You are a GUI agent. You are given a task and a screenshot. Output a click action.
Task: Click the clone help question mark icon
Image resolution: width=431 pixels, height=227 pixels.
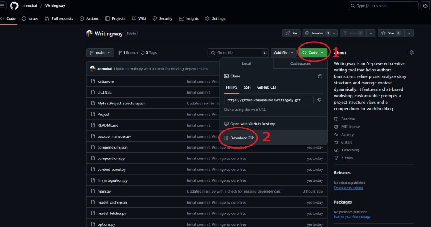pos(320,76)
